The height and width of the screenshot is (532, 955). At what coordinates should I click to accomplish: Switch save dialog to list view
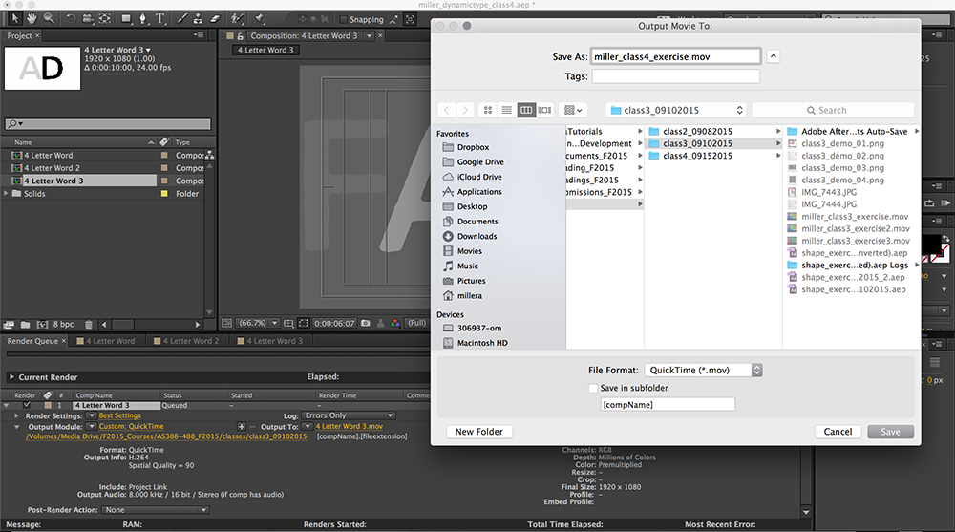pos(507,110)
